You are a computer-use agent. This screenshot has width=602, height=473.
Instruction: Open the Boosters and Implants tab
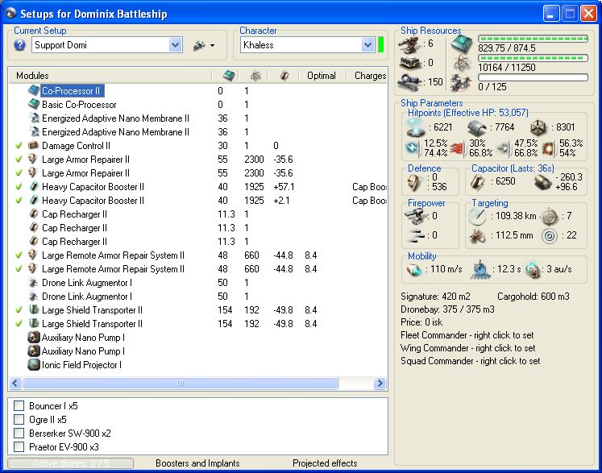pyautogui.click(x=197, y=463)
